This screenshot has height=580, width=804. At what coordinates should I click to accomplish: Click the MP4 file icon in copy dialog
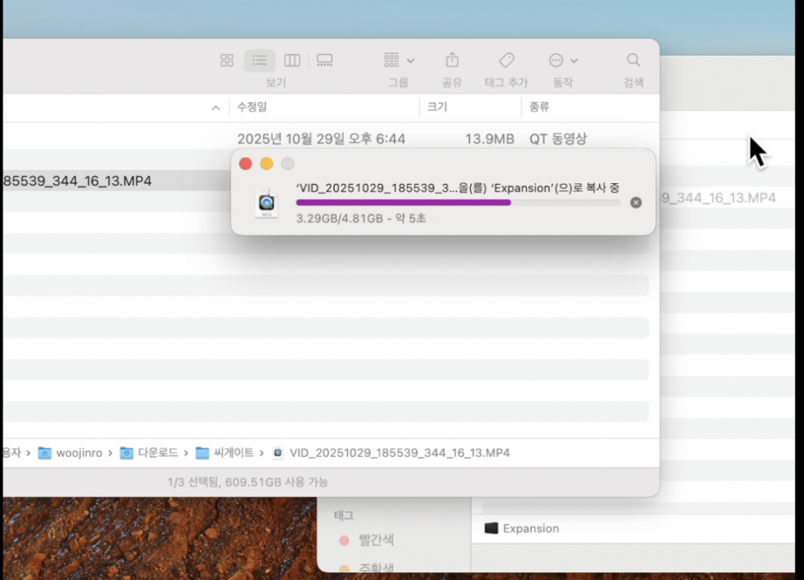tap(267, 203)
